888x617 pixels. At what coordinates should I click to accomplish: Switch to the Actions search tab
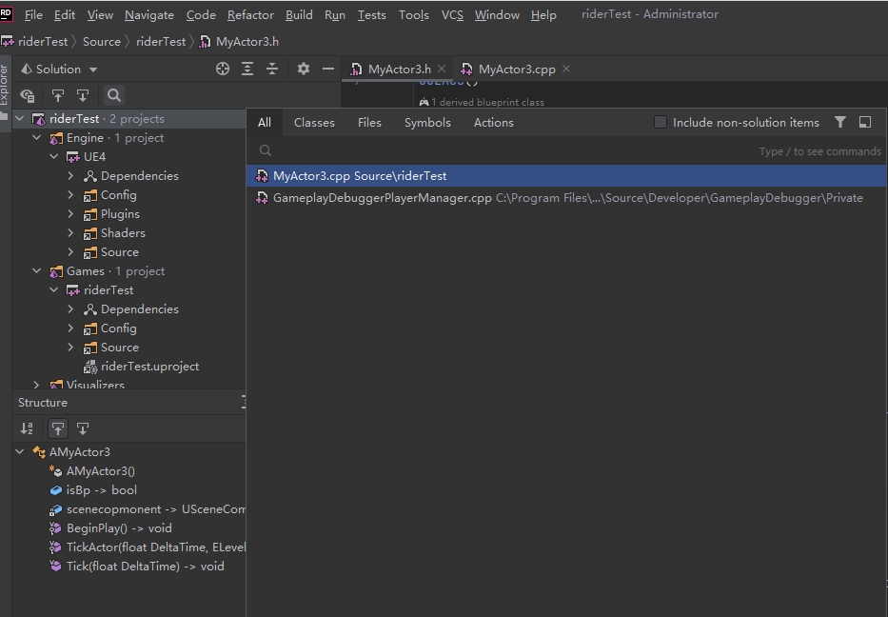tap(493, 123)
